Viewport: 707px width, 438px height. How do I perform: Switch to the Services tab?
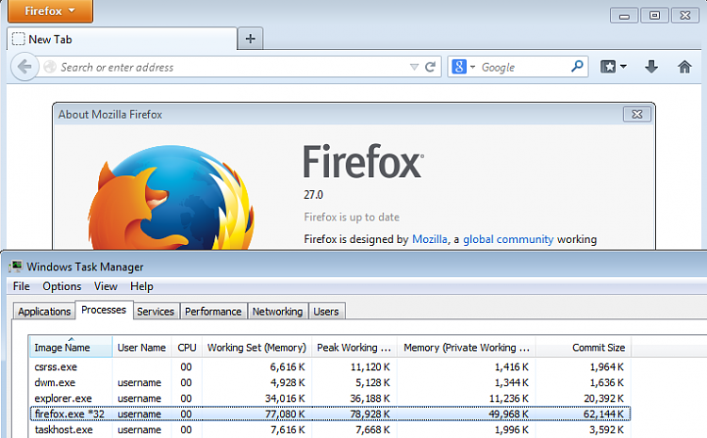[156, 312]
